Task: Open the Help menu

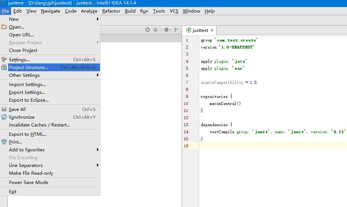Action: pyautogui.click(x=210, y=11)
